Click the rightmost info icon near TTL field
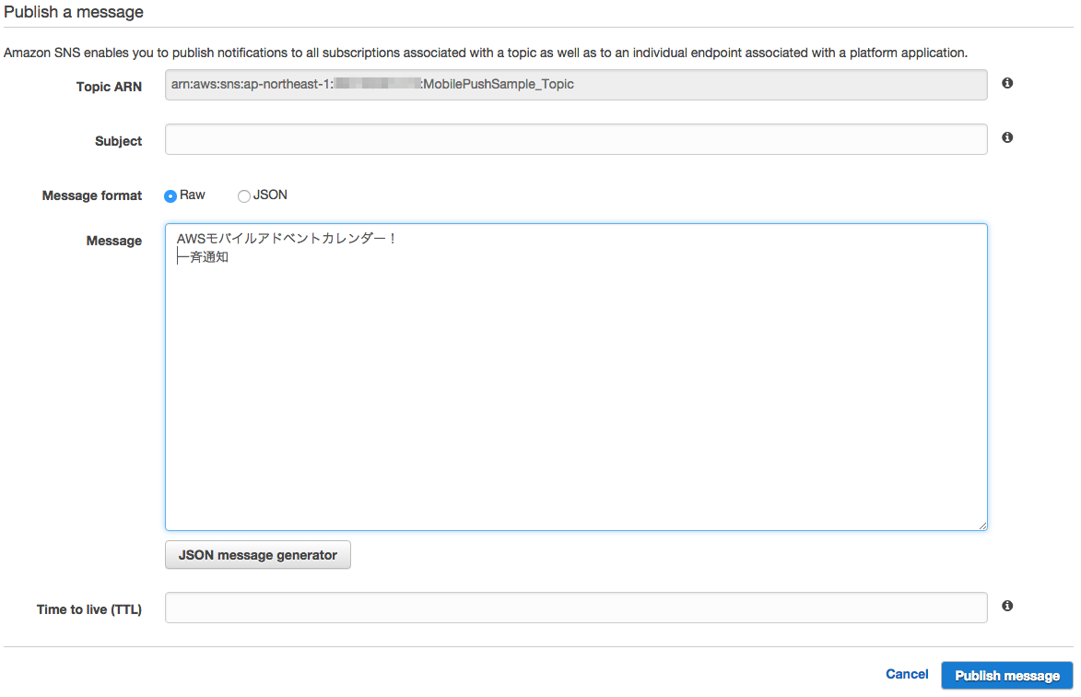 (x=1006, y=605)
